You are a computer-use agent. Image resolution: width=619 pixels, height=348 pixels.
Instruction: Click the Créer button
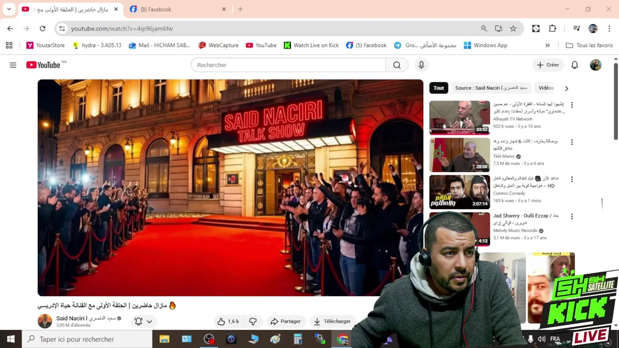point(547,65)
